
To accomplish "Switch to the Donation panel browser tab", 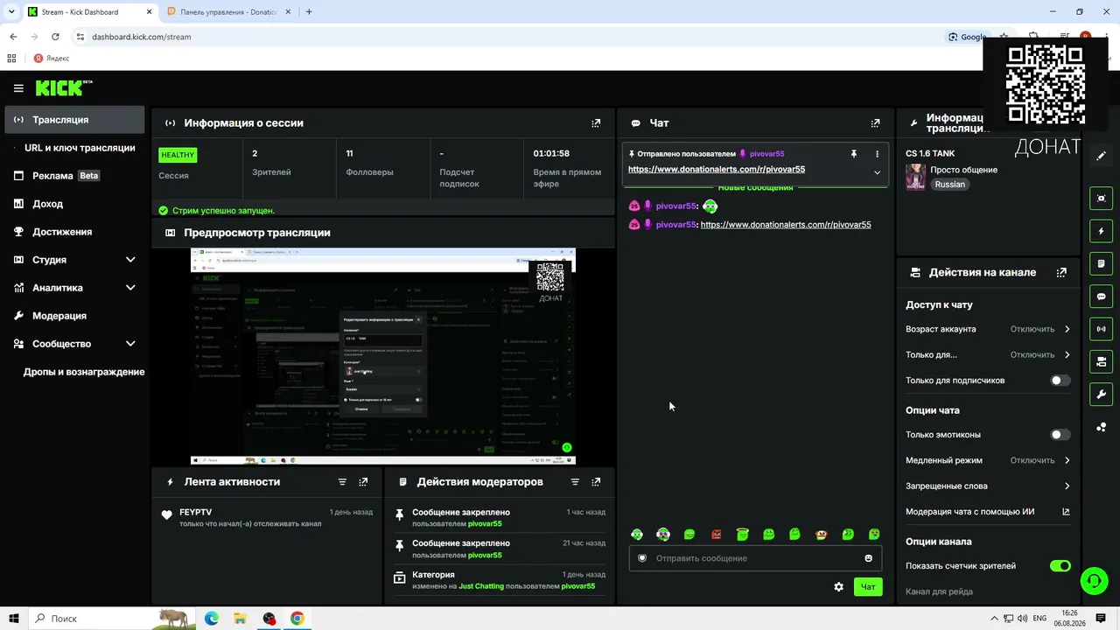I will [x=230, y=12].
